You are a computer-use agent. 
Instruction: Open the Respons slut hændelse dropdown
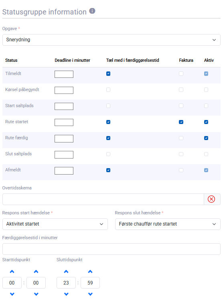coord(168,224)
